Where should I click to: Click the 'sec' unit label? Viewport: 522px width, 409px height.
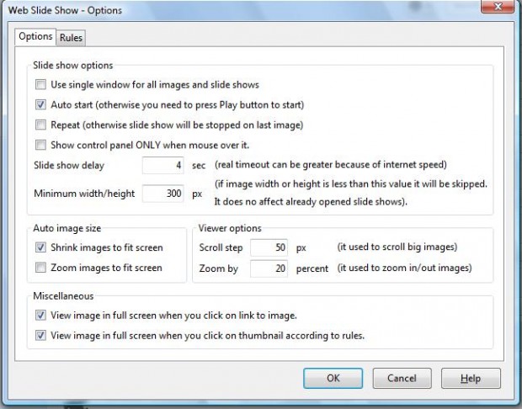point(199,166)
